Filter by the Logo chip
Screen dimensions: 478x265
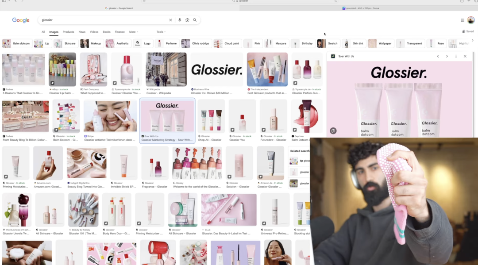(x=143, y=43)
